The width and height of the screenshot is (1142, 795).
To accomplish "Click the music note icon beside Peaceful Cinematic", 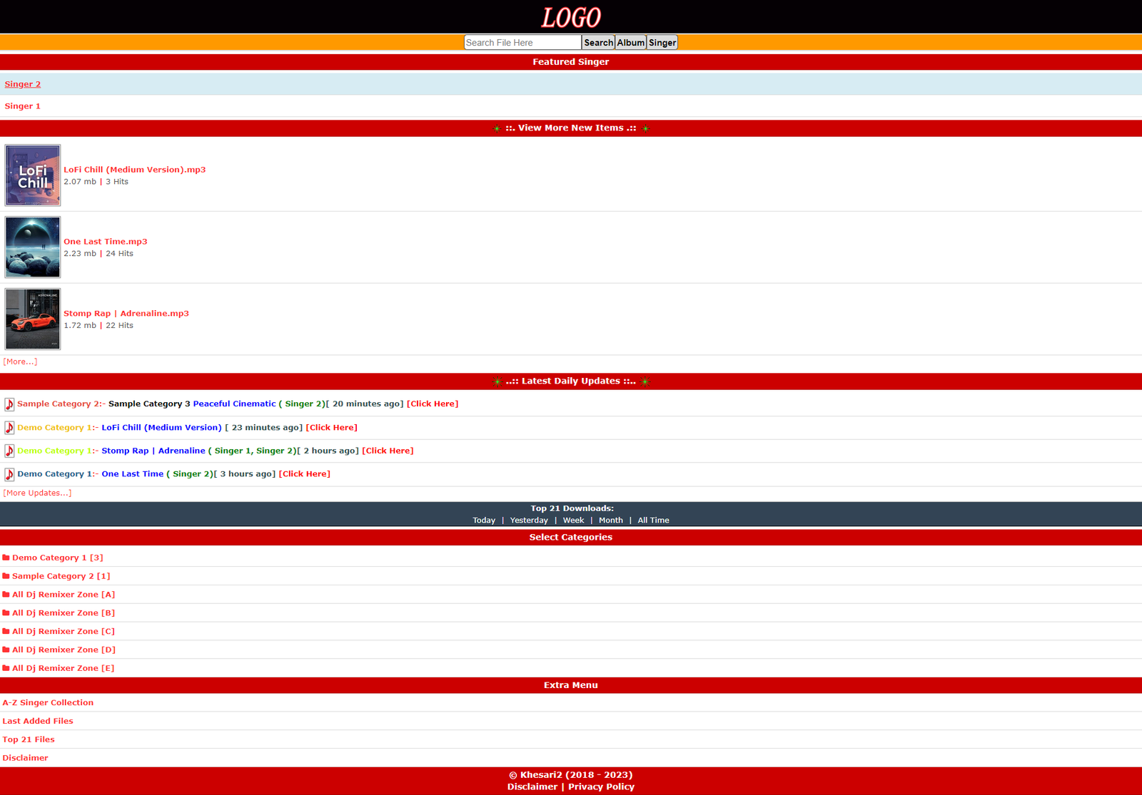I will [x=9, y=404].
